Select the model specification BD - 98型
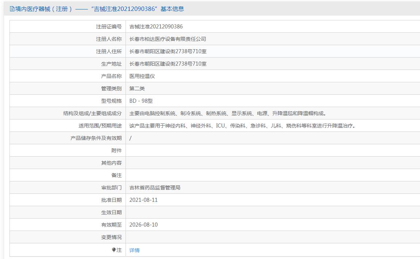Viewport: 420px width, 259px height. click(141, 101)
